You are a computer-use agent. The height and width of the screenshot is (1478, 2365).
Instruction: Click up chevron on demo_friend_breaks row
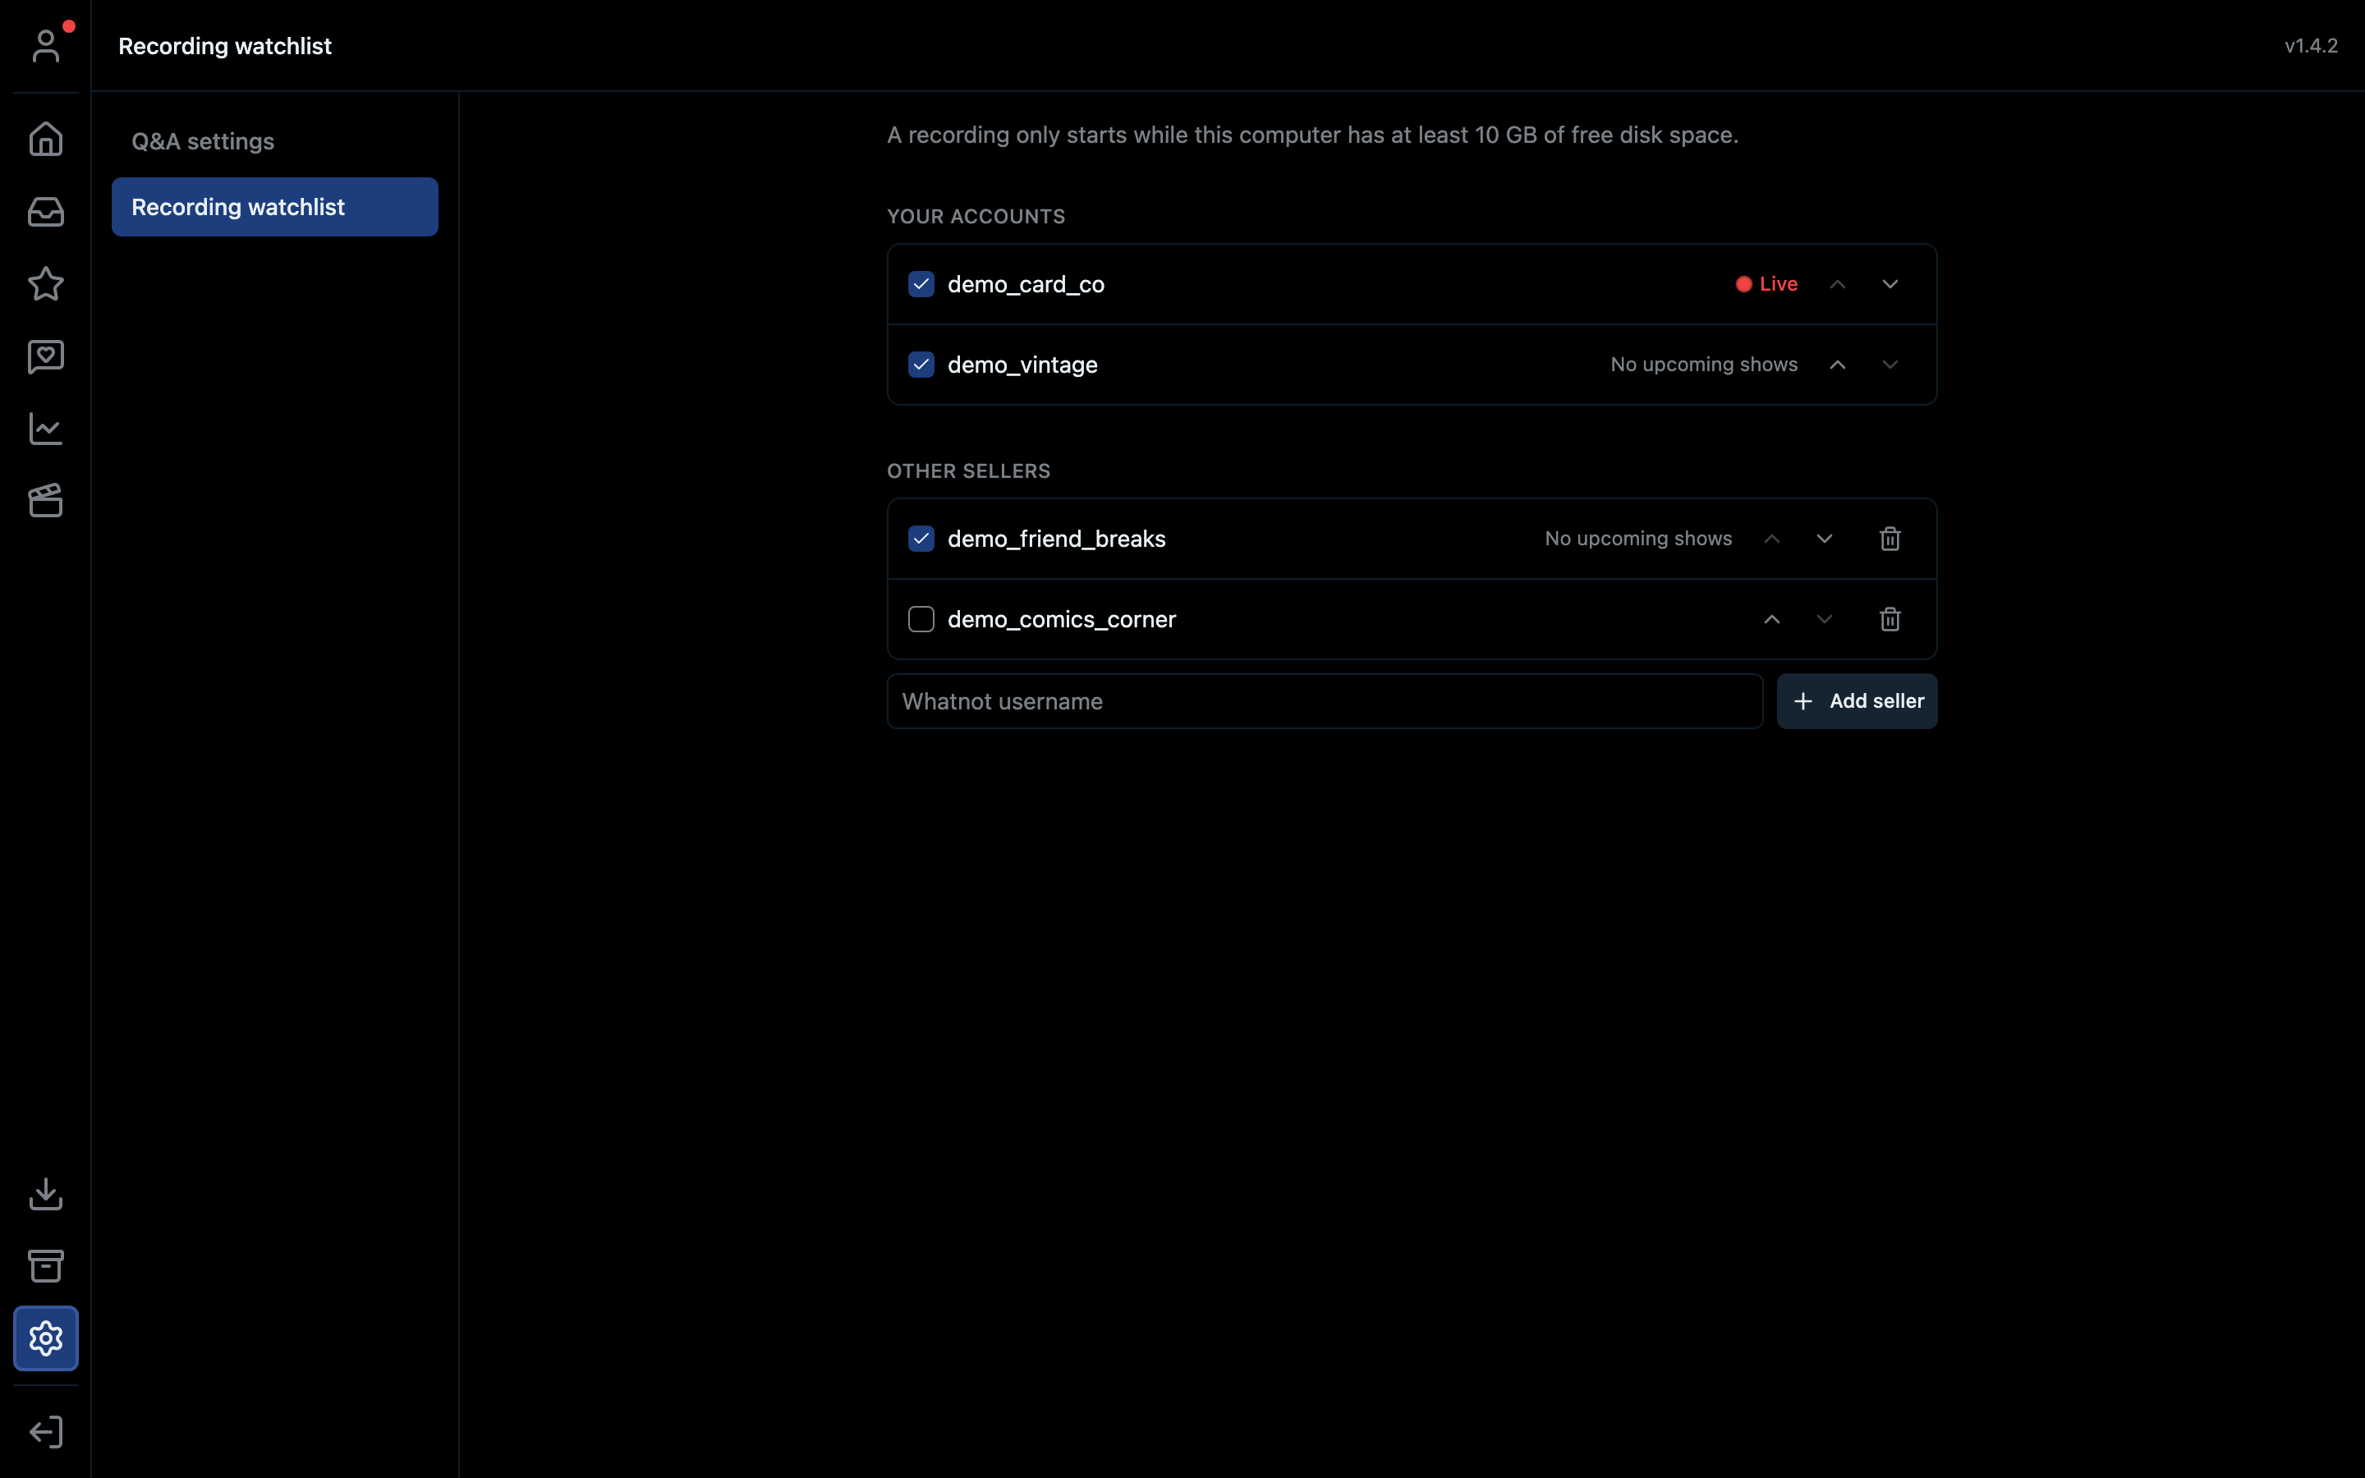pyautogui.click(x=1772, y=539)
